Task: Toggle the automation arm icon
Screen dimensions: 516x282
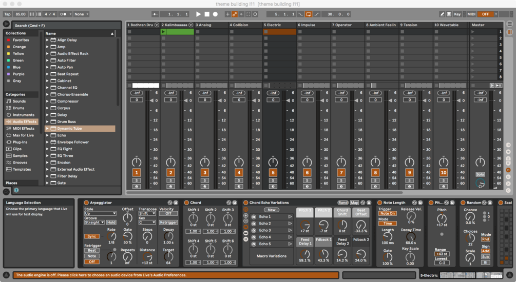Action: (235, 14)
